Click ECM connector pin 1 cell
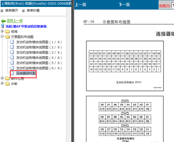Viewport: 174px width, 142px height. click(159, 69)
